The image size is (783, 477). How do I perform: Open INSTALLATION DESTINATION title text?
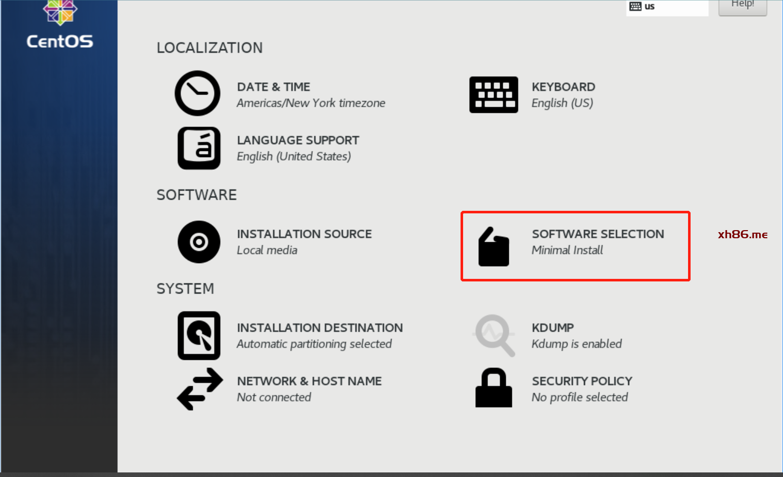click(319, 328)
